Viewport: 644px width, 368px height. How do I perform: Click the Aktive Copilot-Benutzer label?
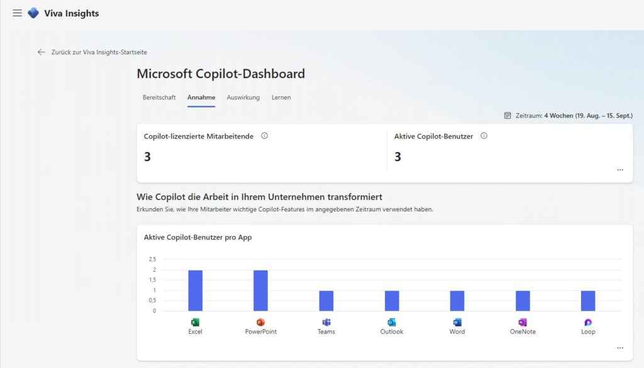(x=433, y=137)
